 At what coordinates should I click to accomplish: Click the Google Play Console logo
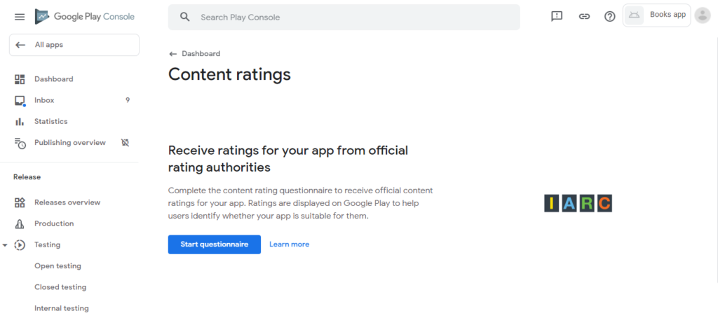85,17
